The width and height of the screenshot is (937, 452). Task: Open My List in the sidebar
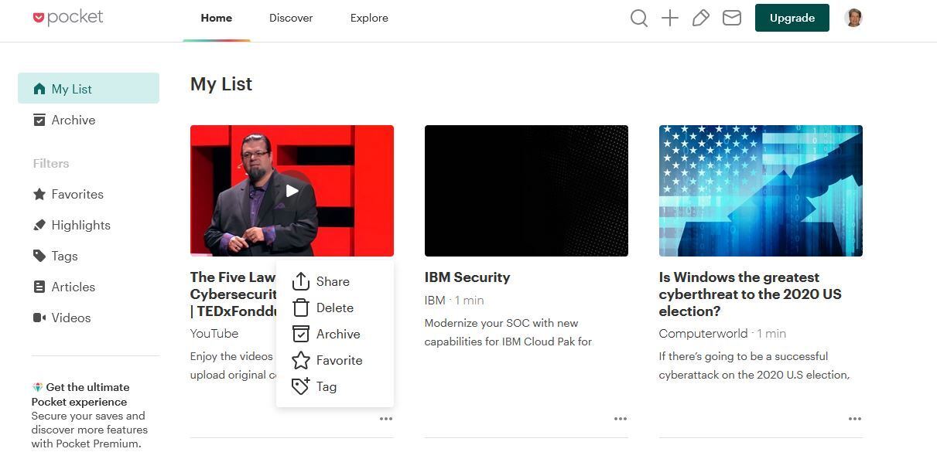tap(88, 88)
